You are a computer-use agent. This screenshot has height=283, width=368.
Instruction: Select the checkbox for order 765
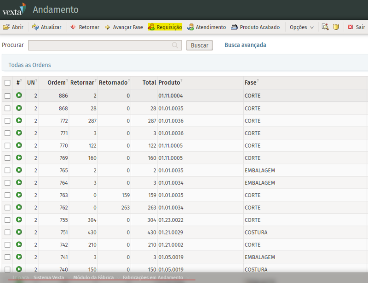pos(7,171)
